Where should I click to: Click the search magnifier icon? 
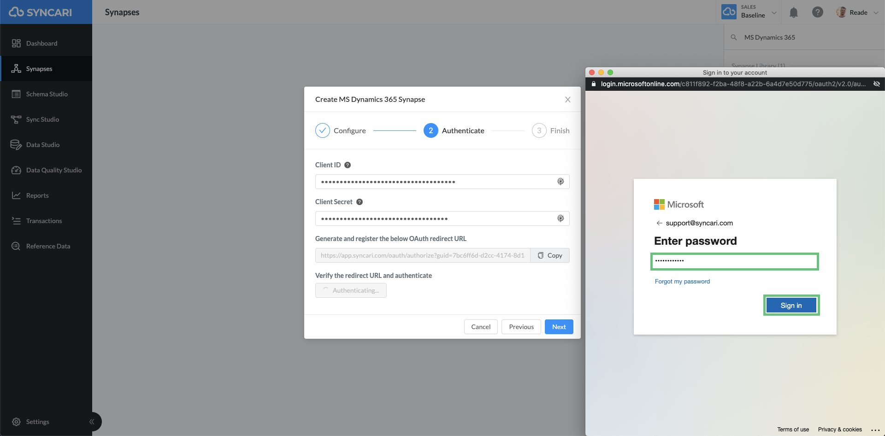pyautogui.click(x=734, y=37)
